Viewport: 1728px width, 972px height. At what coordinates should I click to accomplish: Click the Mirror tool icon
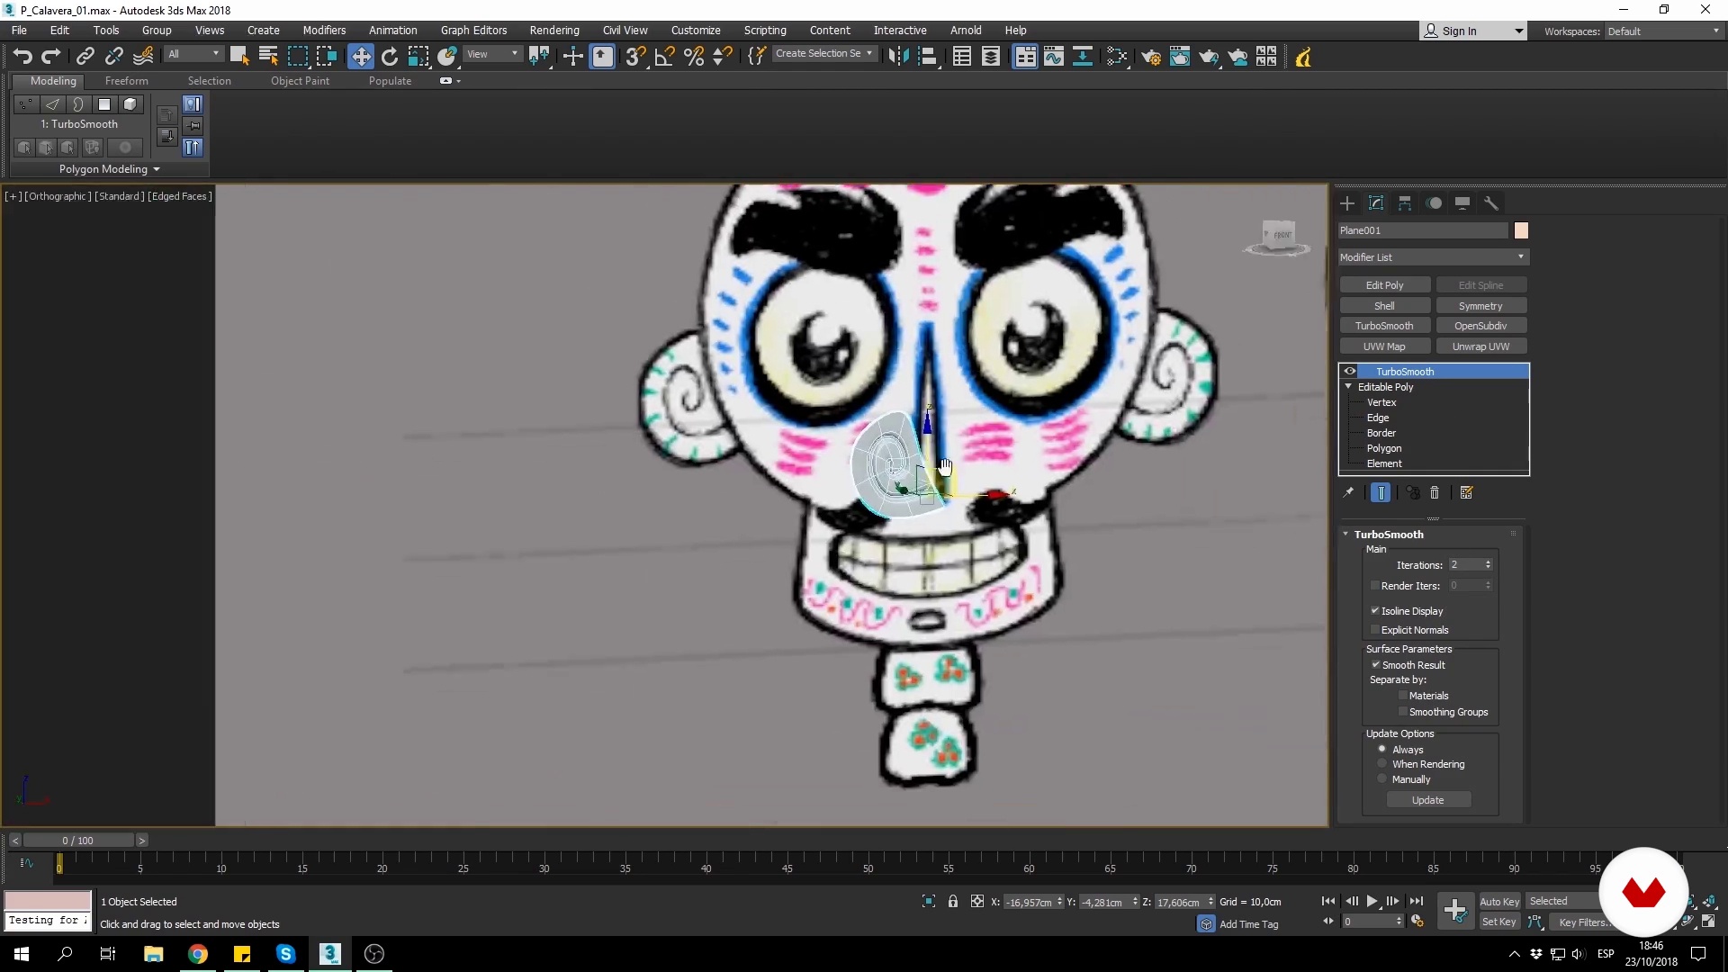tap(898, 57)
